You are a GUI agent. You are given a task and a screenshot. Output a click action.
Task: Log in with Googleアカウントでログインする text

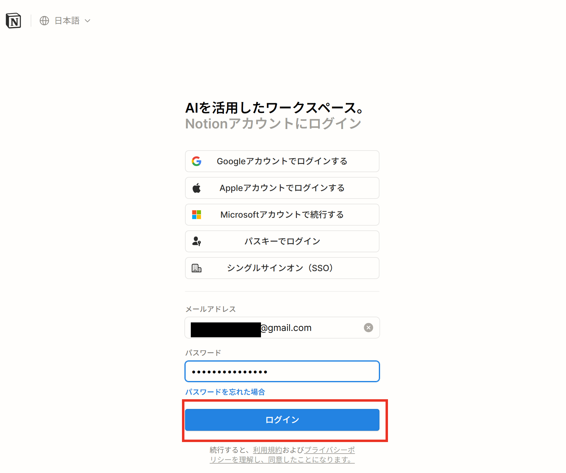[x=282, y=161]
